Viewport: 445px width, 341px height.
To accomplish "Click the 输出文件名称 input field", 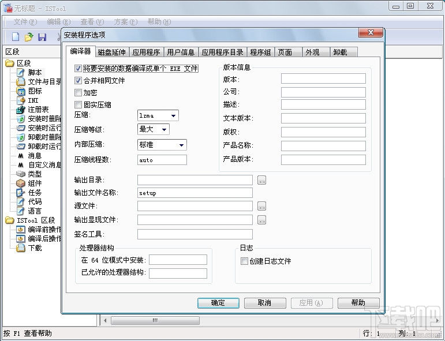I will 195,193.
